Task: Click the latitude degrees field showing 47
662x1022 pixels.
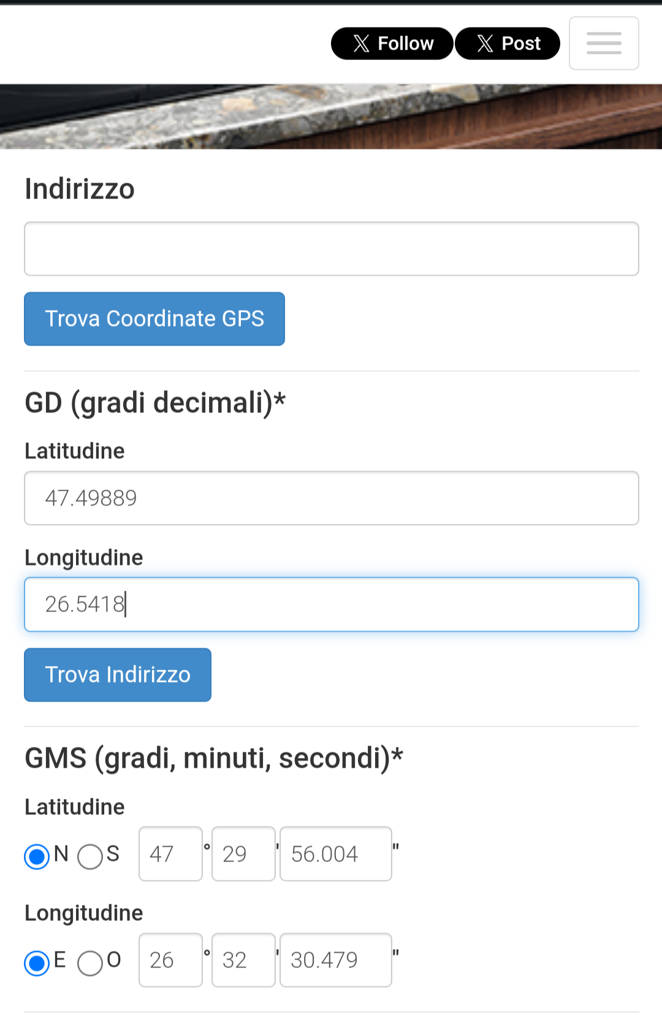Action: [x=170, y=854]
